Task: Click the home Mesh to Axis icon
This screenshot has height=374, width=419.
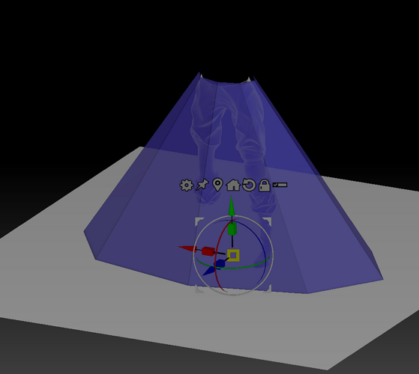Action: (x=233, y=185)
